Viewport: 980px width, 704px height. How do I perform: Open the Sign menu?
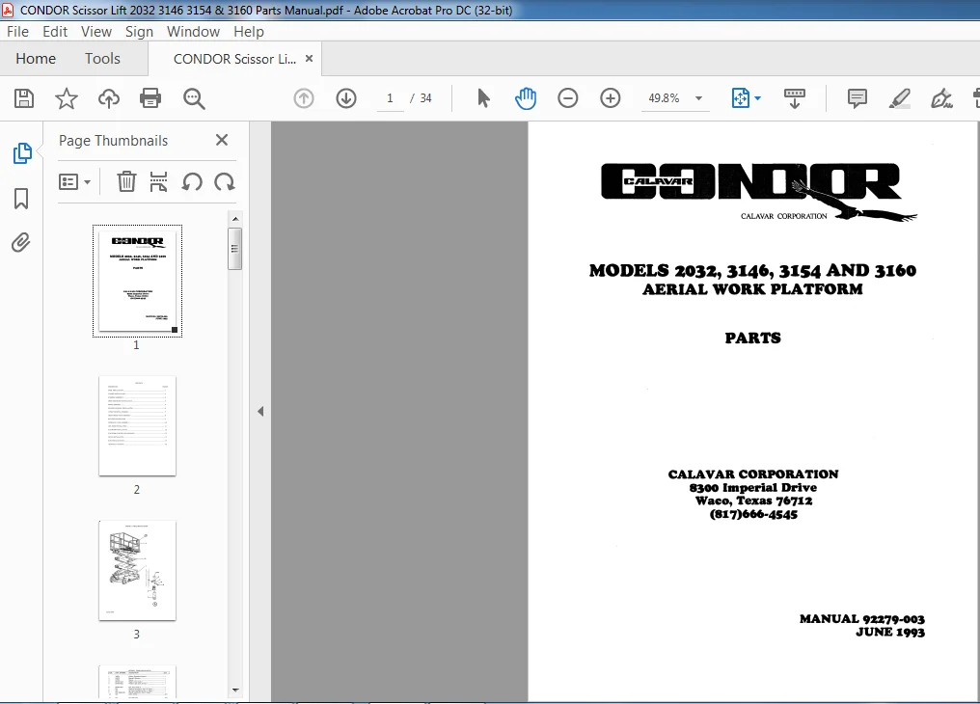pyautogui.click(x=139, y=31)
